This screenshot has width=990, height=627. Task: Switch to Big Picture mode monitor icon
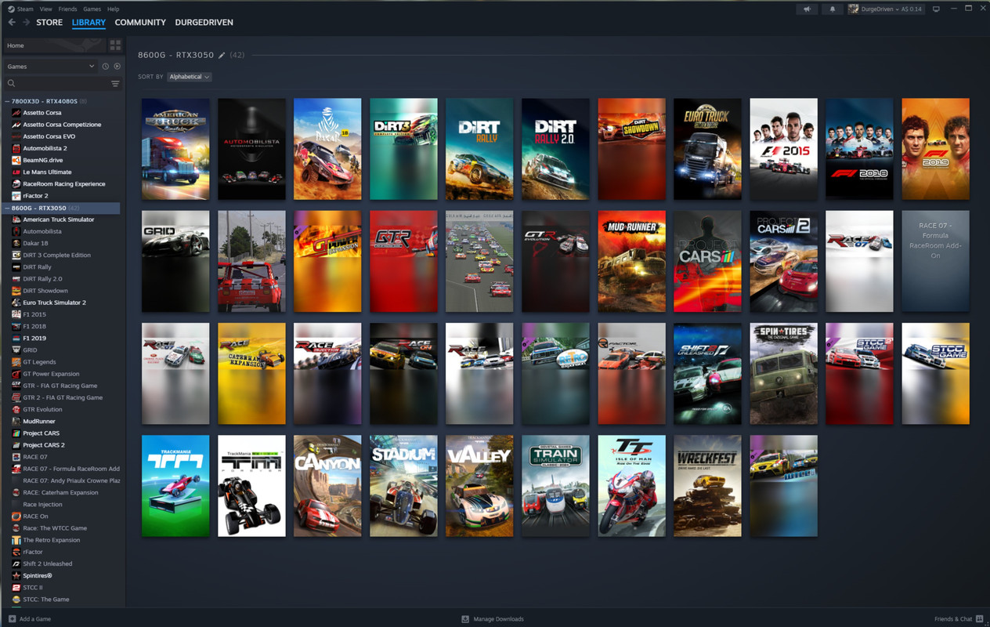(936, 9)
